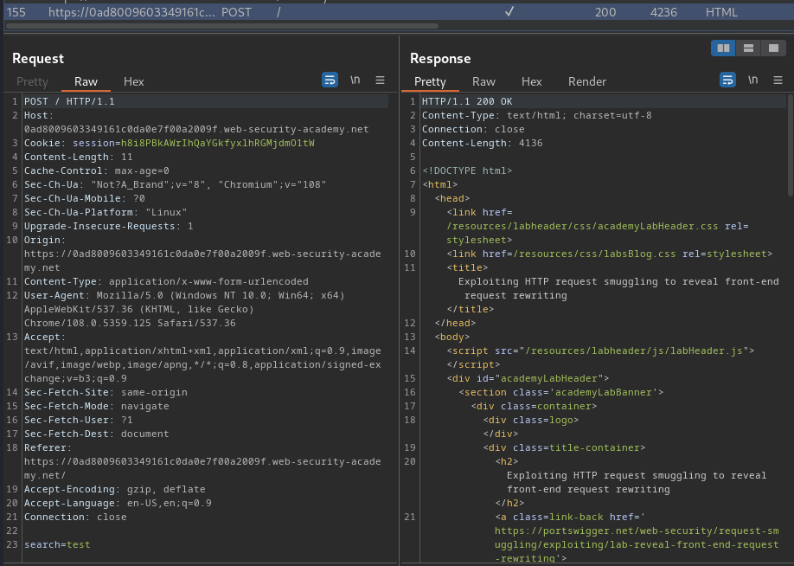This screenshot has width=794, height=566.
Task: Toggle non-printable characters (\n) in Response panel
Action: pyautogui.click(x=753, y=80)
